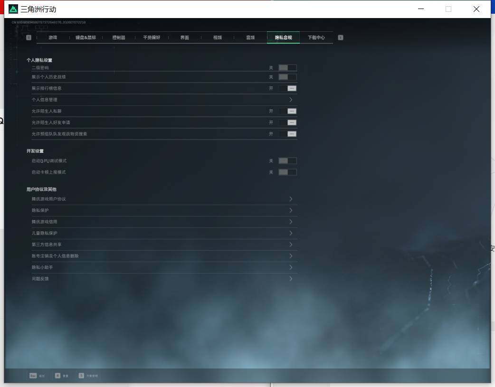The height and width of the screenshot is (387, 495).
Task: Click the 二级密码 label text
Action: (40, 67)
